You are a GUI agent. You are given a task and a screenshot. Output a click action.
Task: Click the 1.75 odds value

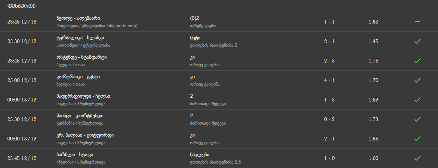point(373,61)
